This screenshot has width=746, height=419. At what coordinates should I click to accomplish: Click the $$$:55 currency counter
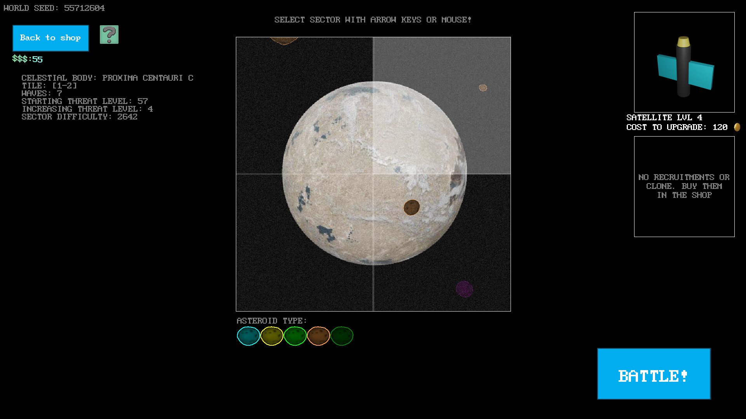pos(26,59)
